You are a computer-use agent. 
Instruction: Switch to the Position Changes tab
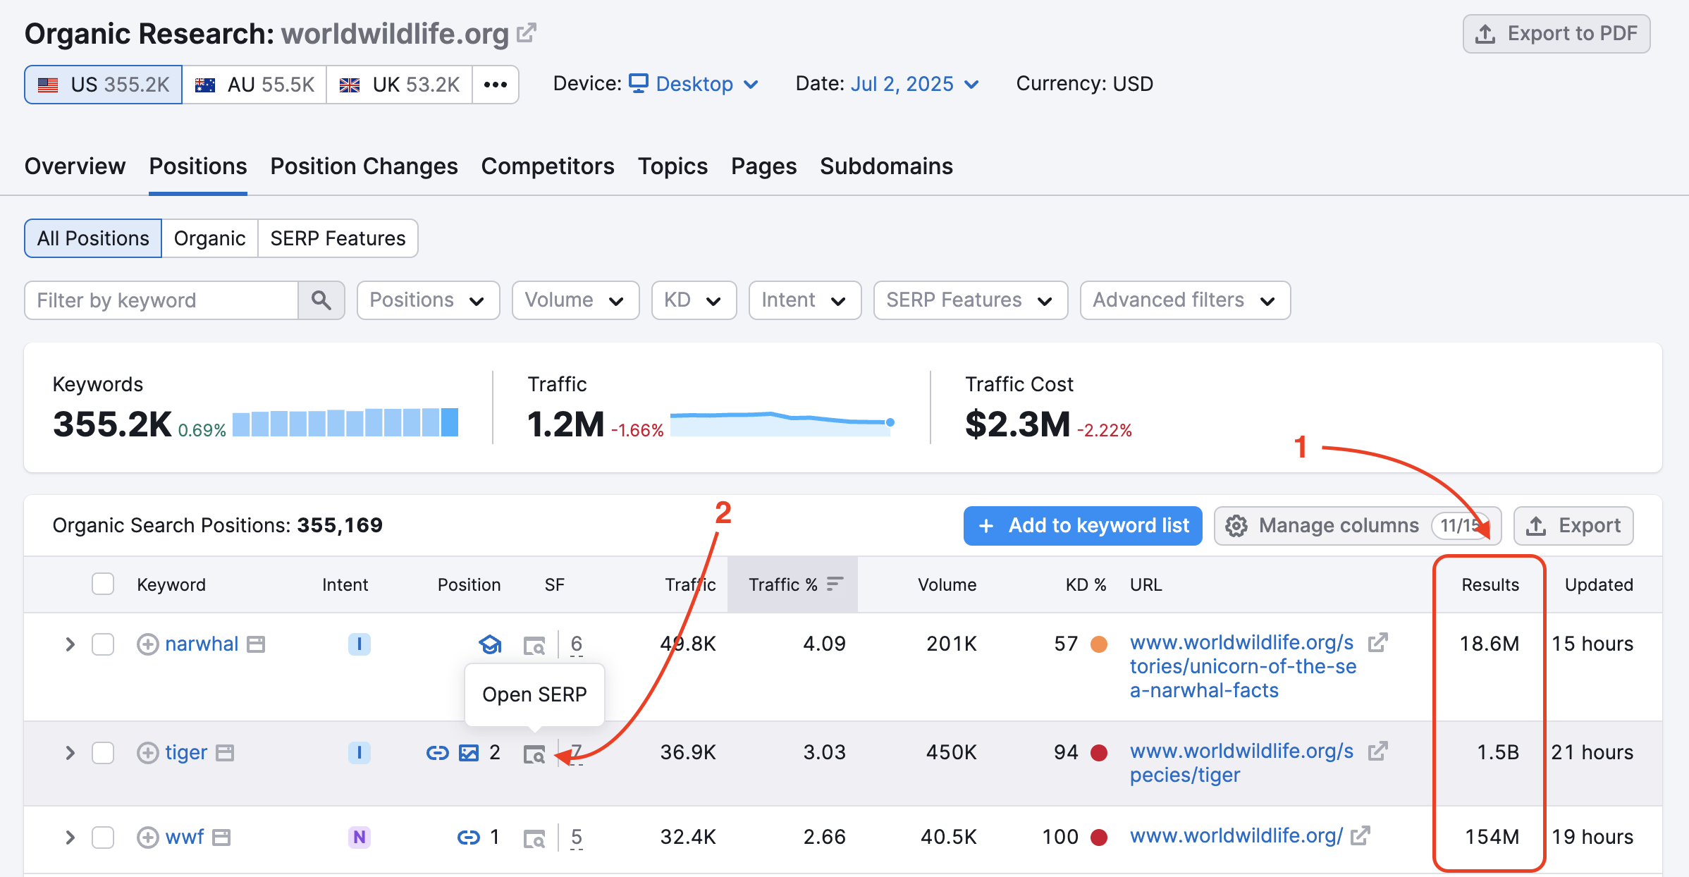(364, 166)
